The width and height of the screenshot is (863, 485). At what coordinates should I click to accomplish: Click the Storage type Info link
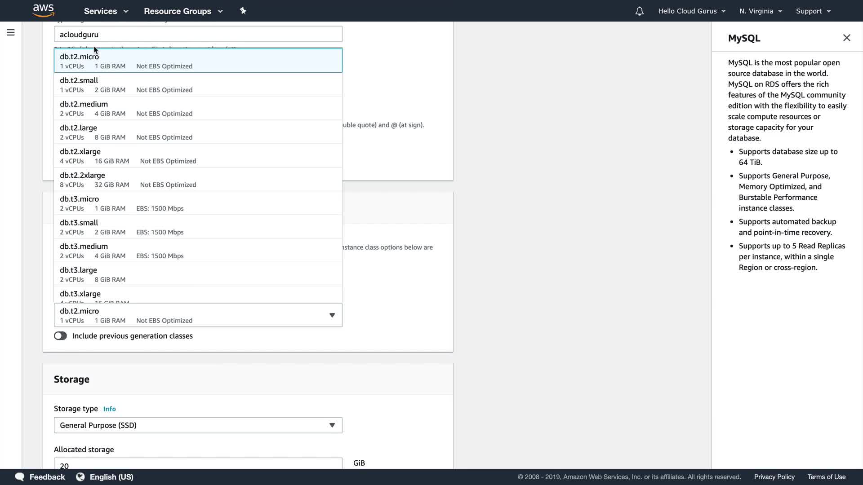[109, 409]
